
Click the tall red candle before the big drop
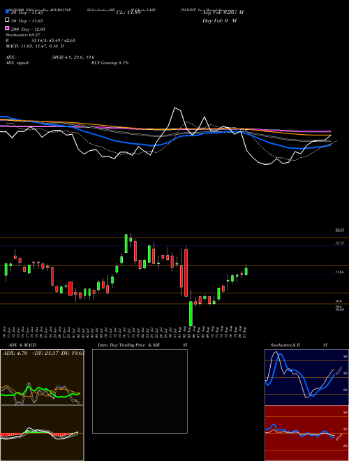click(x=186, y=273)
